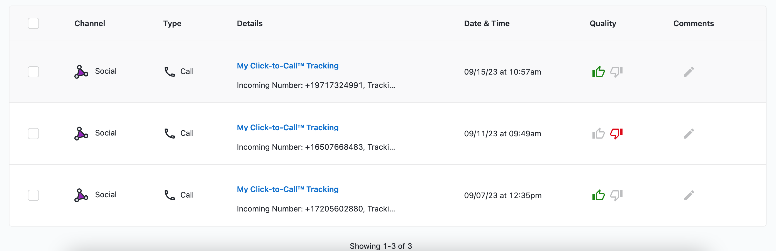The width and height of the screenshot is (776, 251).
Task: Click thumbs down for the 09/15/23 call
Action: [616, 72]
